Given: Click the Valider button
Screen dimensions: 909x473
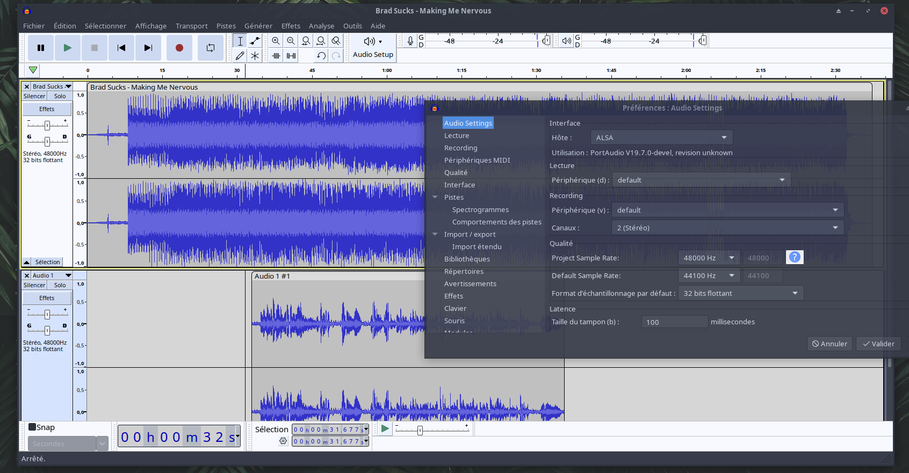Looking at the screenshot, I should 878,344.
